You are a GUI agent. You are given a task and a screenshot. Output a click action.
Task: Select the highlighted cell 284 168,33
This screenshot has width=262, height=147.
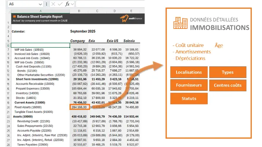coord(79,107)
